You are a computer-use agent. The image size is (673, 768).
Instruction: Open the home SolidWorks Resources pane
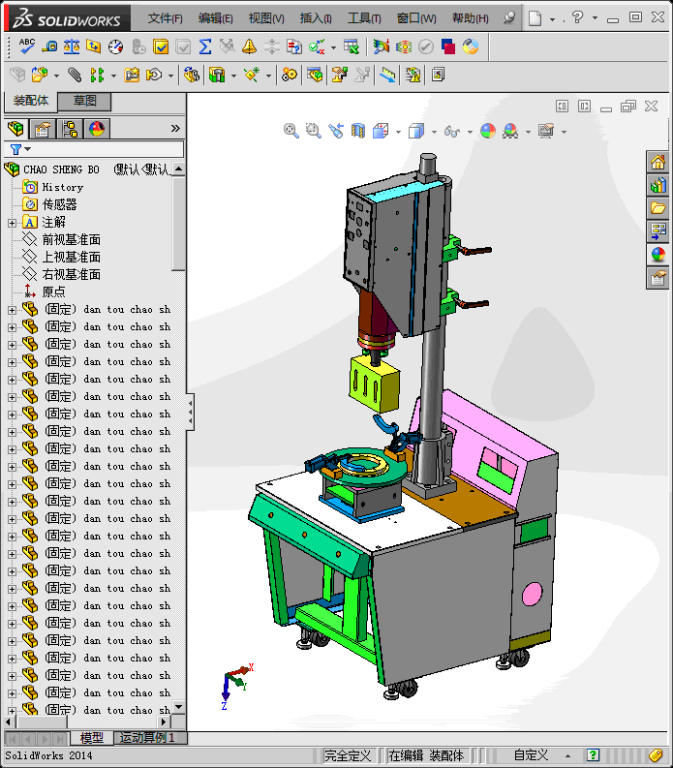tap(658, 162)
